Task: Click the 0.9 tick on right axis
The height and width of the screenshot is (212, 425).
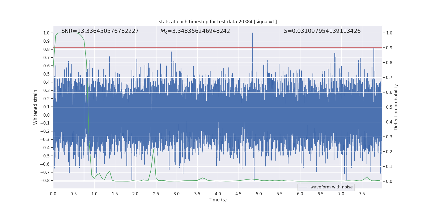Action: tap(389, 48)
